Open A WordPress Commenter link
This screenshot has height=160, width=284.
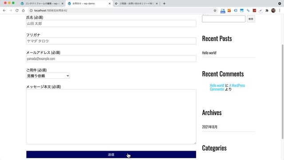(228, 87)
